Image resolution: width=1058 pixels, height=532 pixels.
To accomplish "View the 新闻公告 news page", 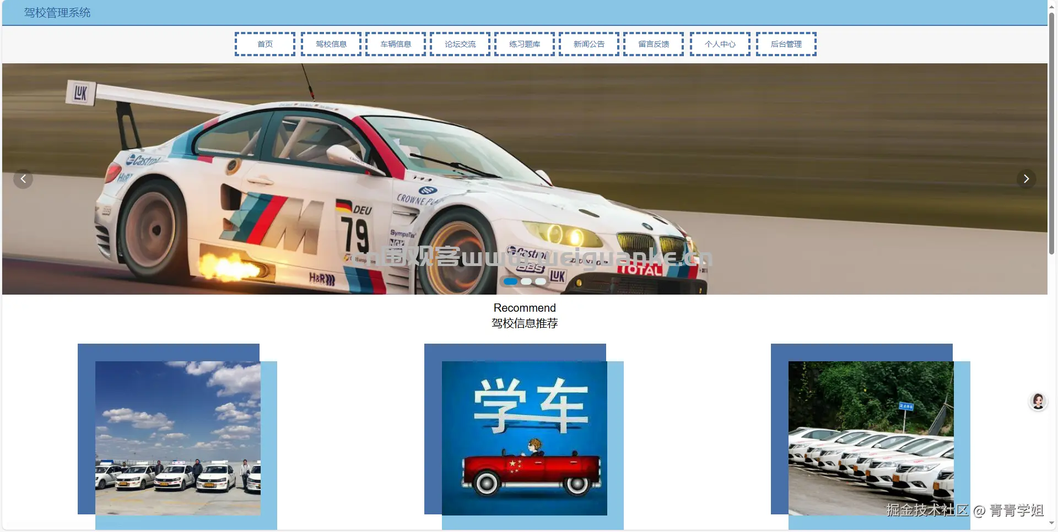I will [x=589, y=44].
